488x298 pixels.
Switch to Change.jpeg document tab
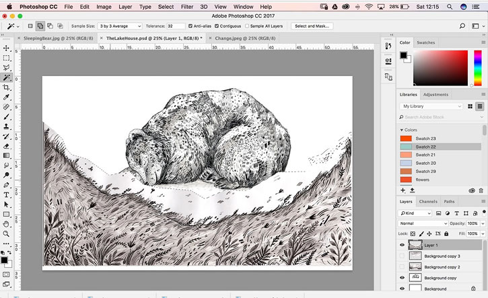click(245, 38)
